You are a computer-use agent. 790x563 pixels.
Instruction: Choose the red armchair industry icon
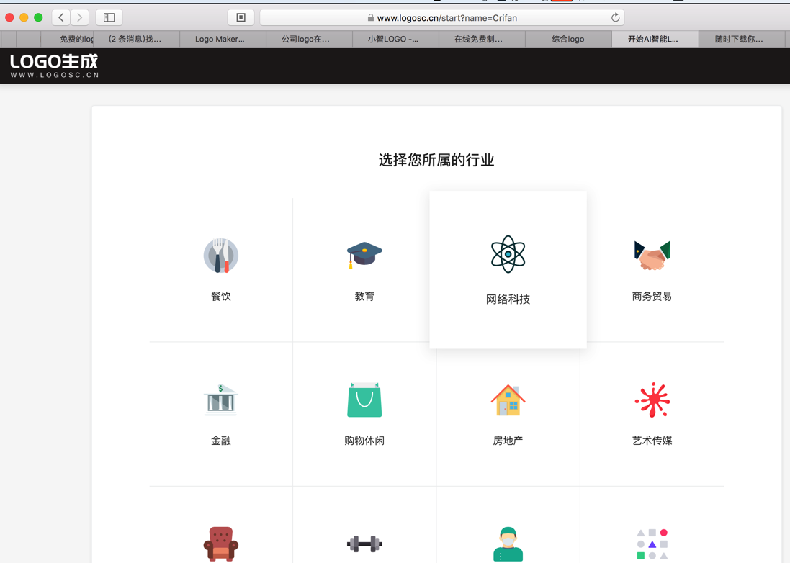[x=220, y=544]
